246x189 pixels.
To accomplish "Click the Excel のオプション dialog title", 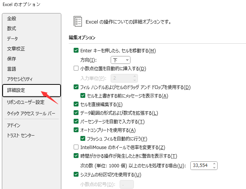I will pos(21,4).
